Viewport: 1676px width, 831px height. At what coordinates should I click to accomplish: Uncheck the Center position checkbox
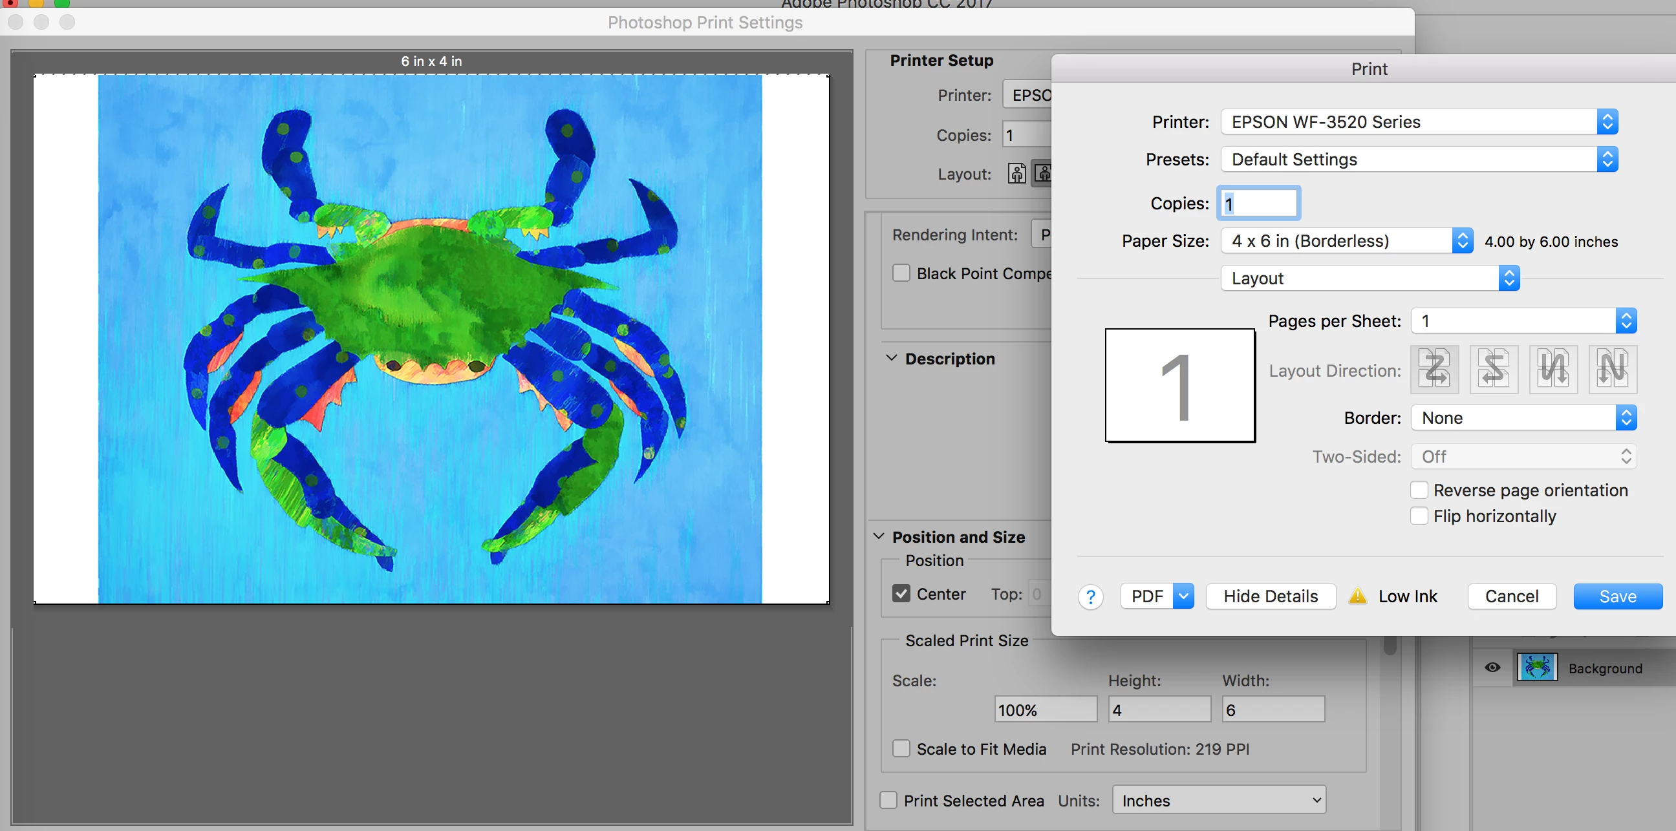901,593
